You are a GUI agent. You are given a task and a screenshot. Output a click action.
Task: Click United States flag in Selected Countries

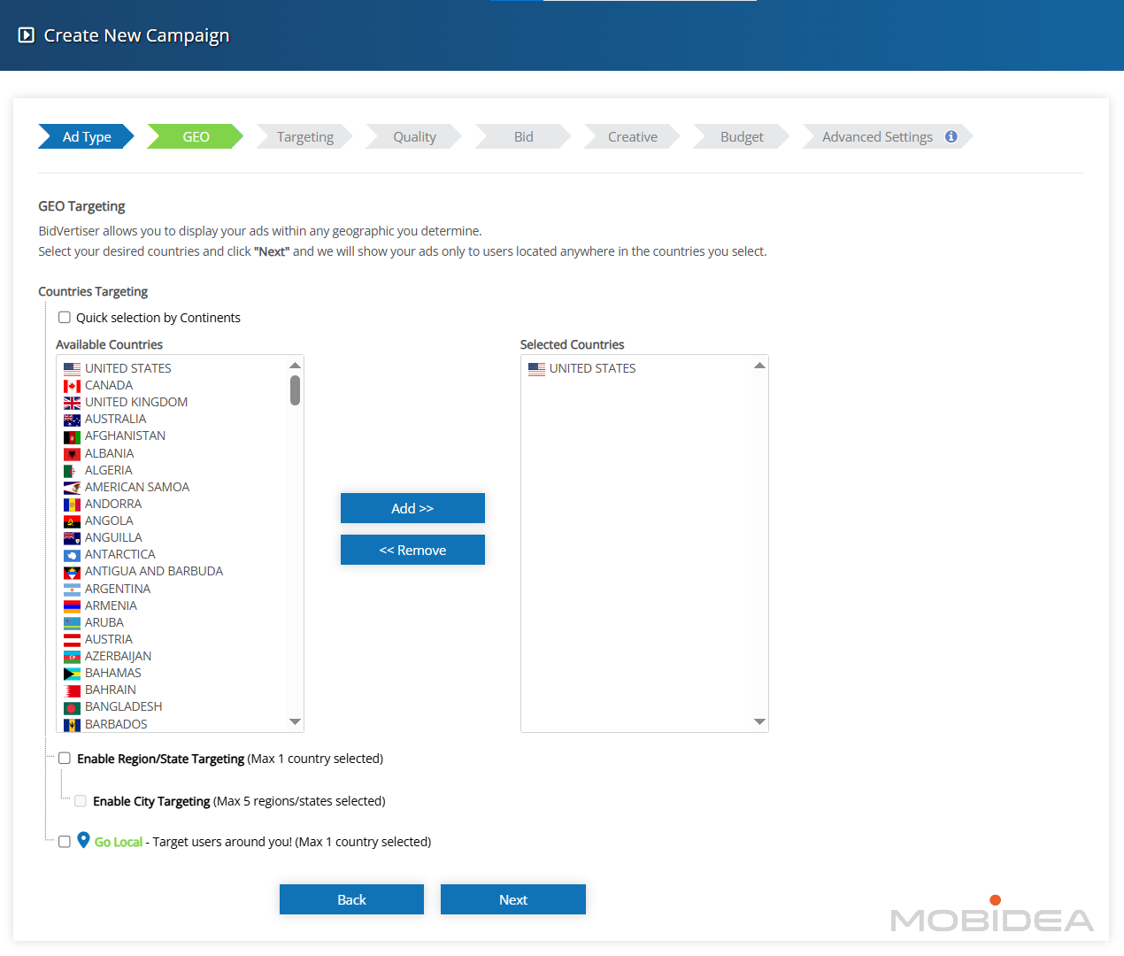coord(536,369)
